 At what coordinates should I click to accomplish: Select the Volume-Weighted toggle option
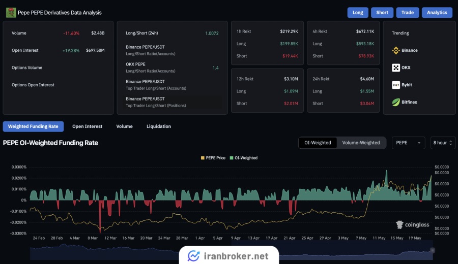[x=361, y=143]
